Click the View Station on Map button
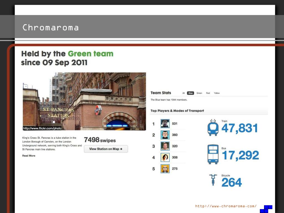Screen dimensions: 284x213 106,149
